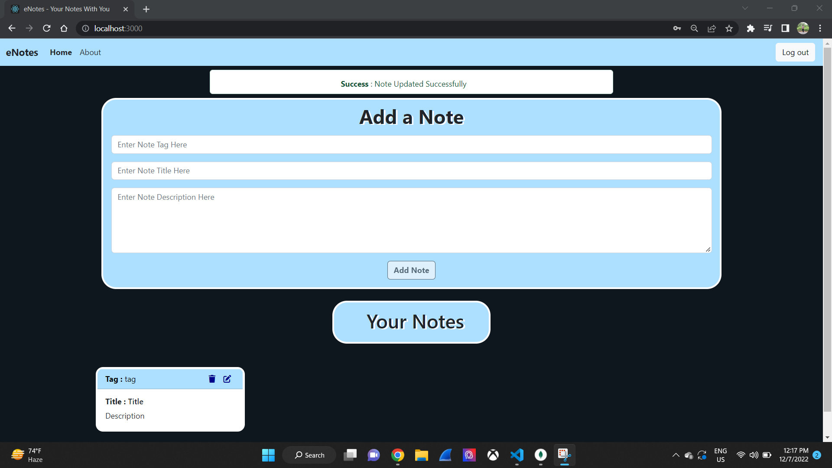832x468 pixels.
Task: Open the browser home page icon
Action: pyautogui.click(x=64, y=28)
